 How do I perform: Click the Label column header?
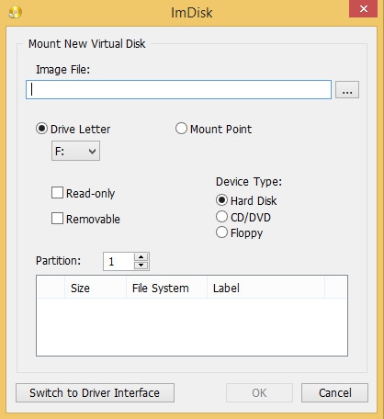click(x=265, y=288)
